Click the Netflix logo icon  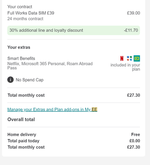point(122,59)
